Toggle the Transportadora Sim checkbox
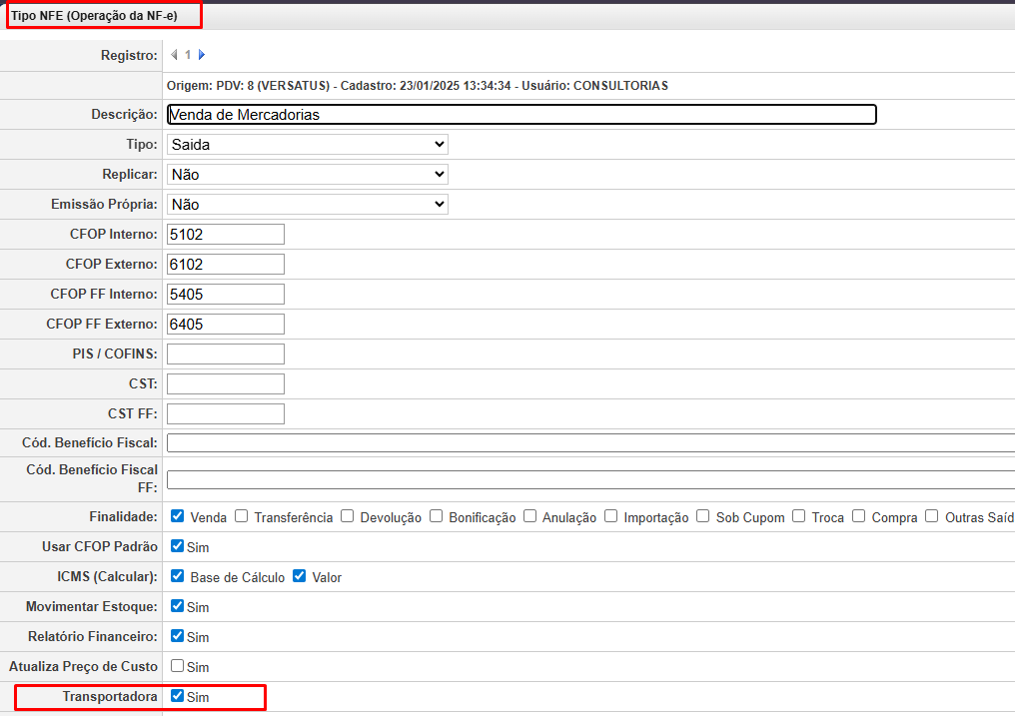Viewport: 1015px width, 716px height. pos(178,696)
